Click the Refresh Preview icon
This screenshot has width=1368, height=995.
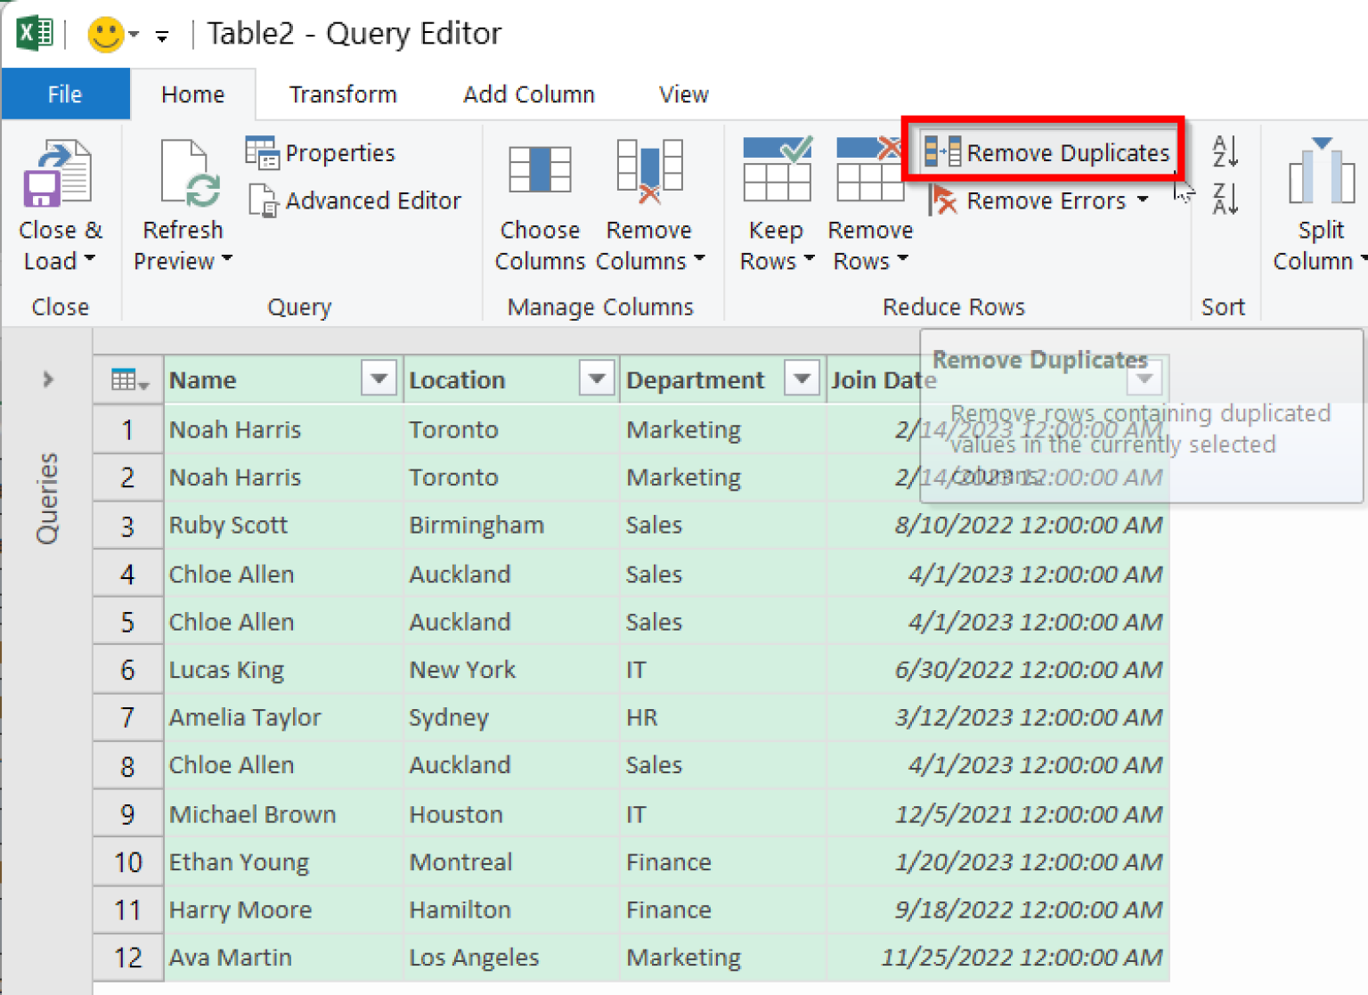184,175
